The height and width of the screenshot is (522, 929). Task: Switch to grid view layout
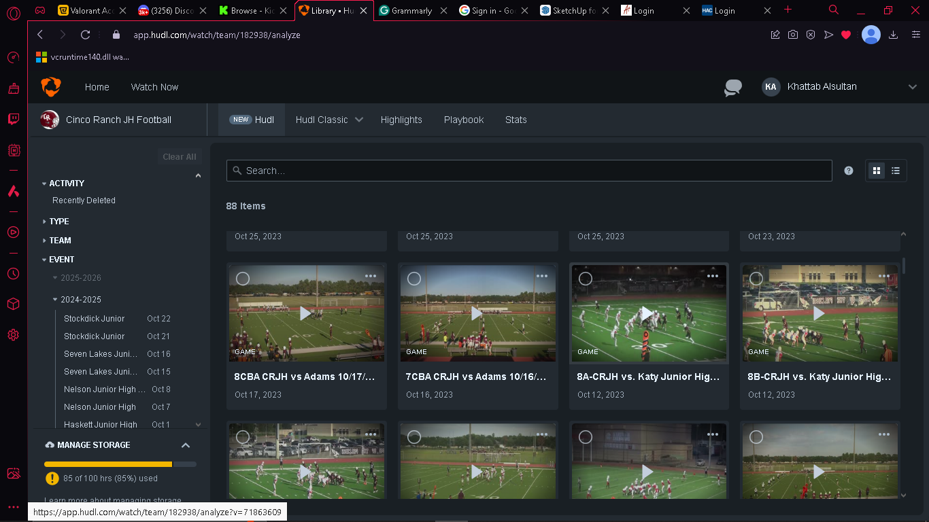[877, 171]
